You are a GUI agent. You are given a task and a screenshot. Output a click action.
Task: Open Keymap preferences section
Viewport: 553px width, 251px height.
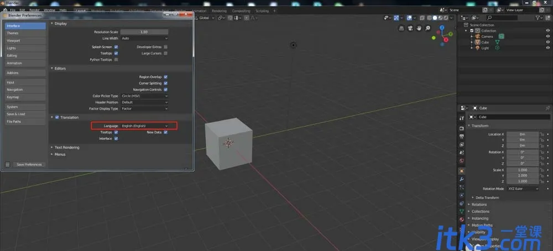(25, 97)
